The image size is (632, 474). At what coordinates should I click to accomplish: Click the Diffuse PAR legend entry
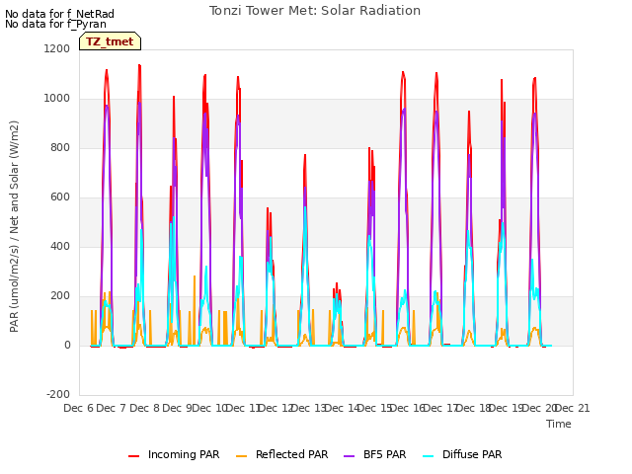[x=462, y=454]
